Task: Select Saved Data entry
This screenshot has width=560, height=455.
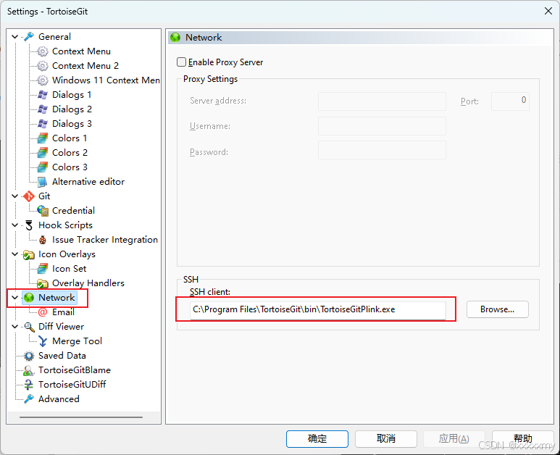Action: 62,356
